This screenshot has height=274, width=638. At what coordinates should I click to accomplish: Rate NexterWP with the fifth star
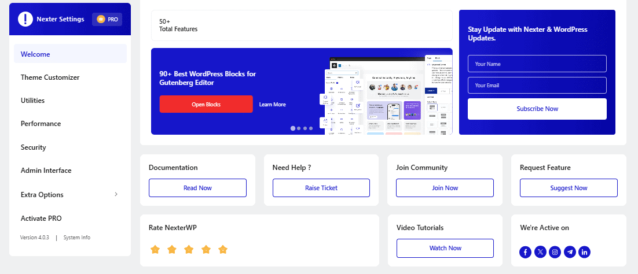(x=222, y=249)
